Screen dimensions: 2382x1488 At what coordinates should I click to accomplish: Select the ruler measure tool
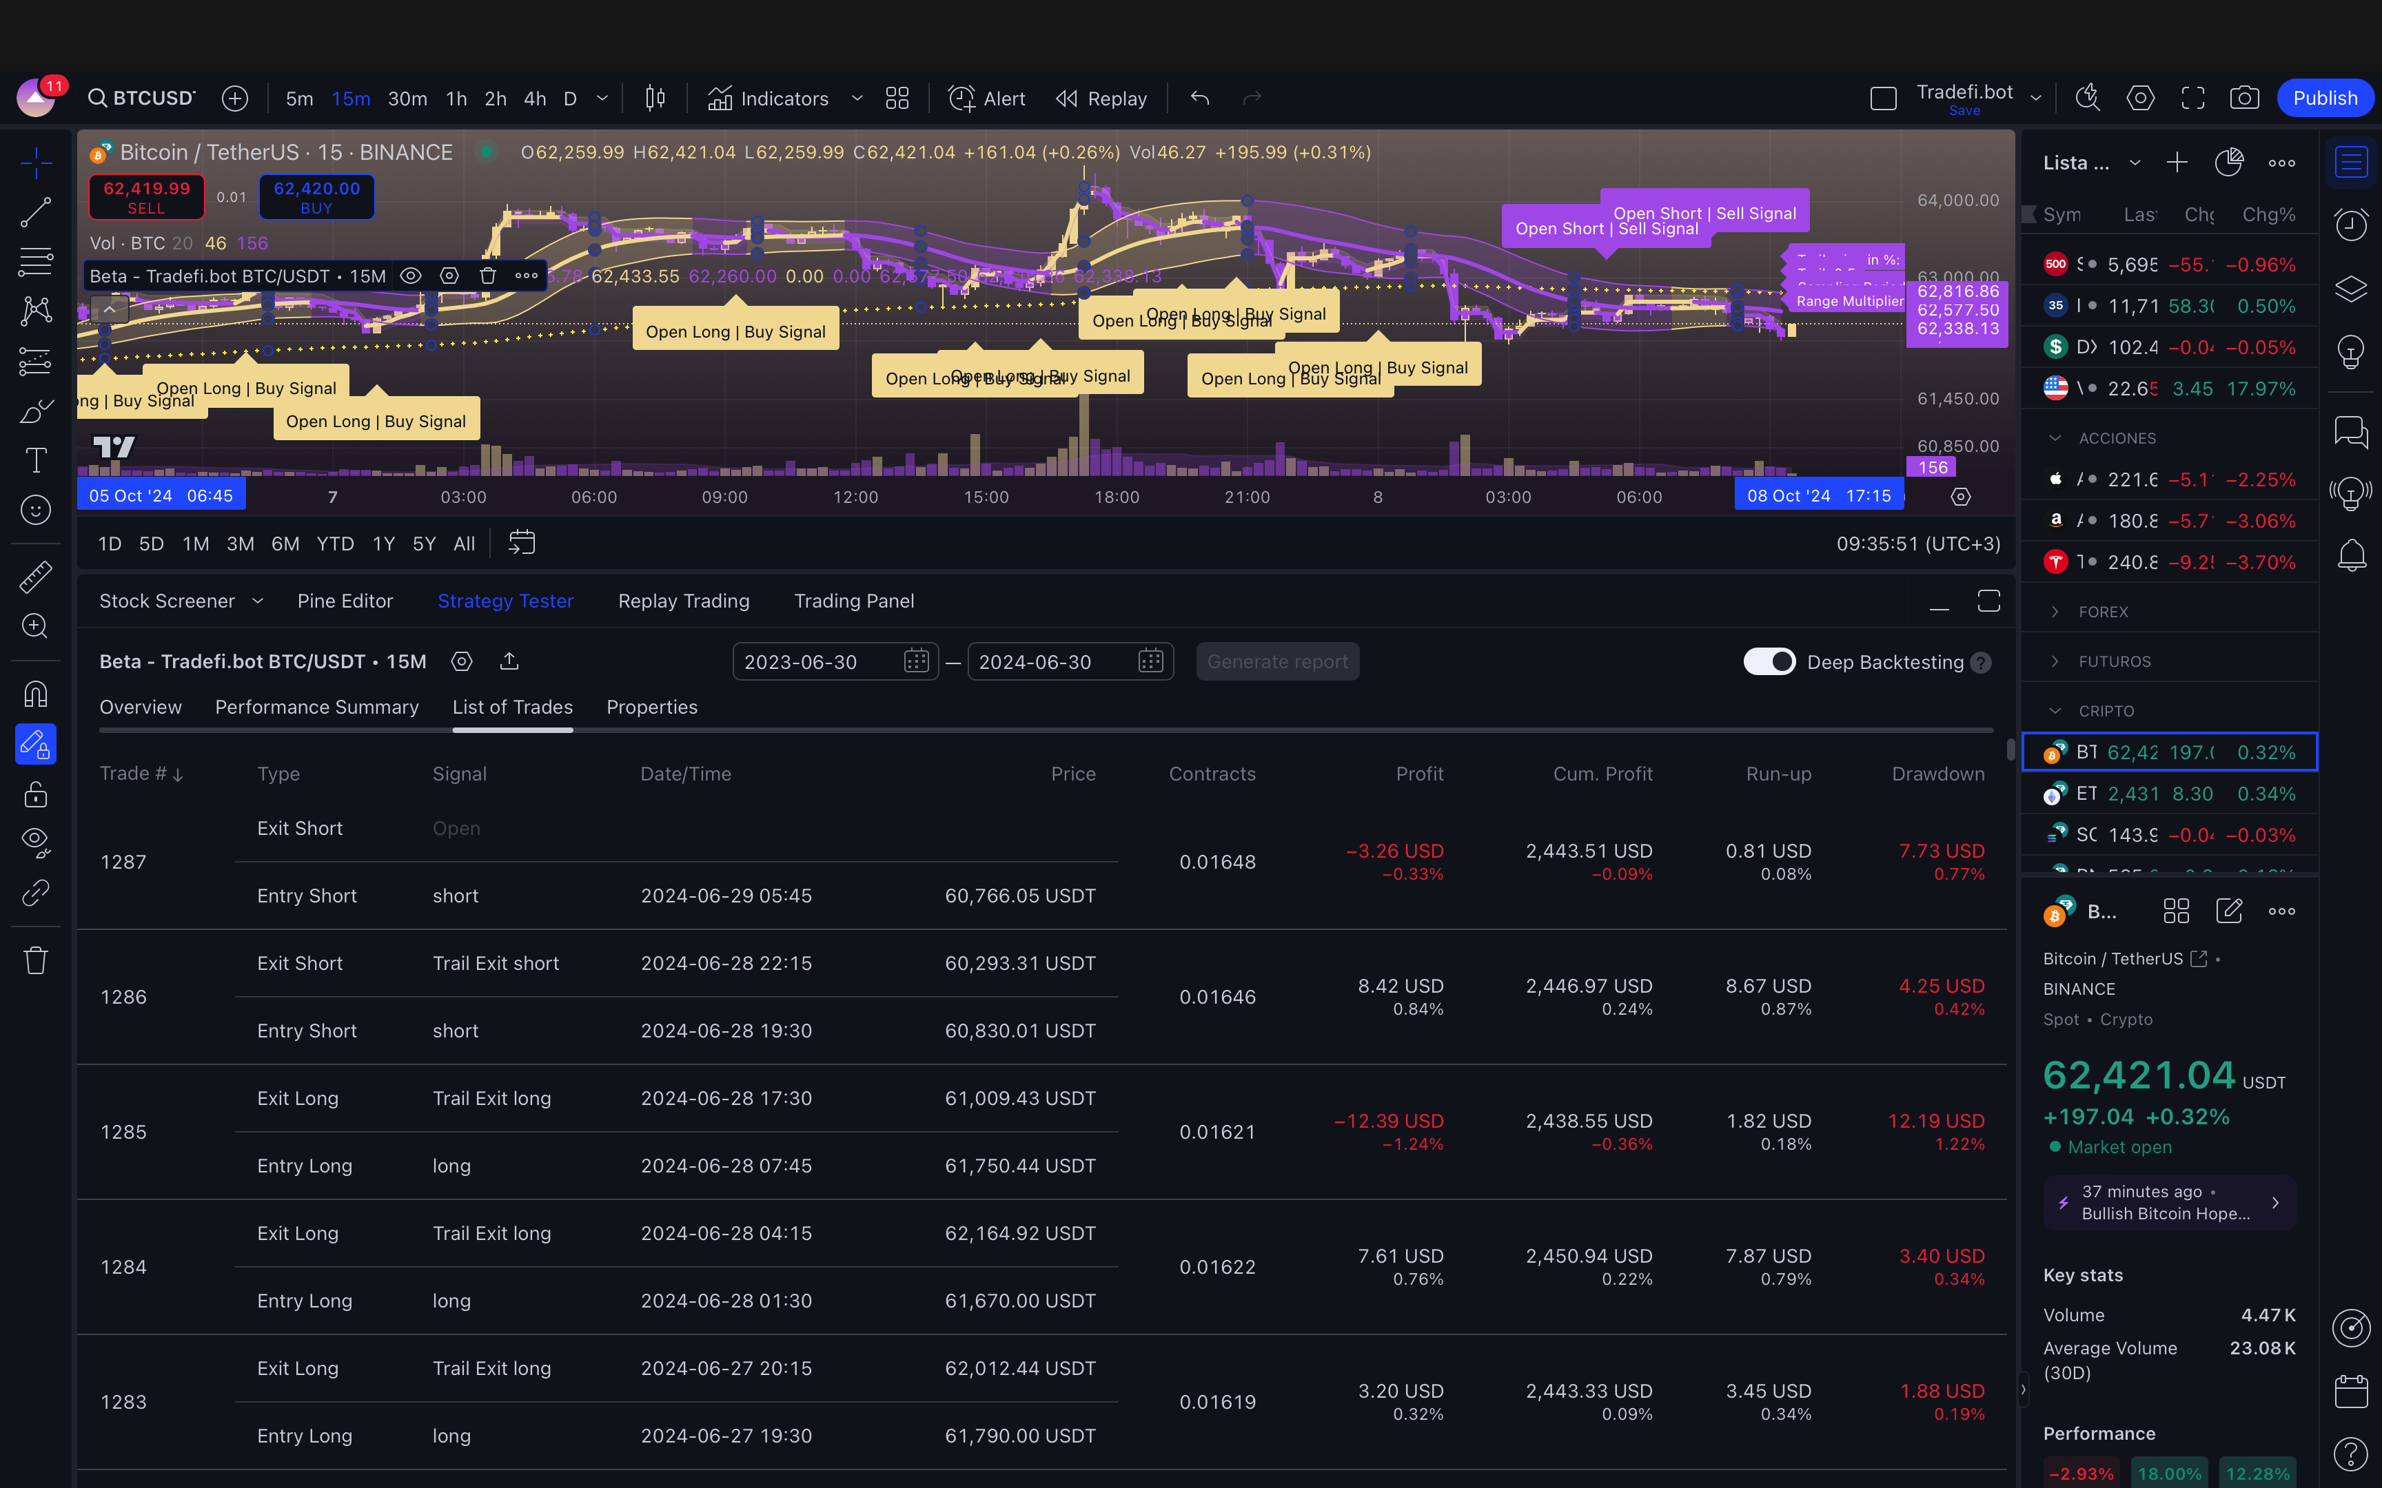[x=37, y=577]
